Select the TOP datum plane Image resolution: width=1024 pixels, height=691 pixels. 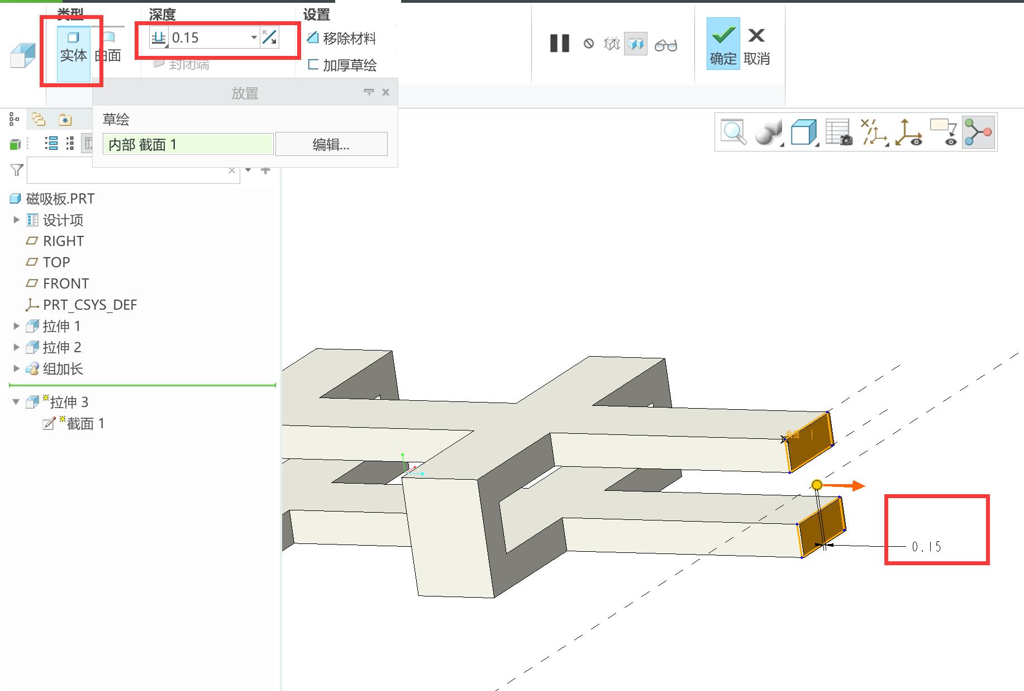click(48, 262)
